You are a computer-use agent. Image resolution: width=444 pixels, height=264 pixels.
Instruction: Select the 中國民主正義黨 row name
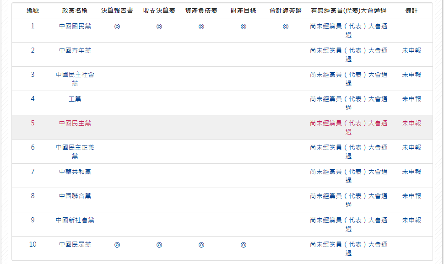pyautogui.click(x=75, y=151)
